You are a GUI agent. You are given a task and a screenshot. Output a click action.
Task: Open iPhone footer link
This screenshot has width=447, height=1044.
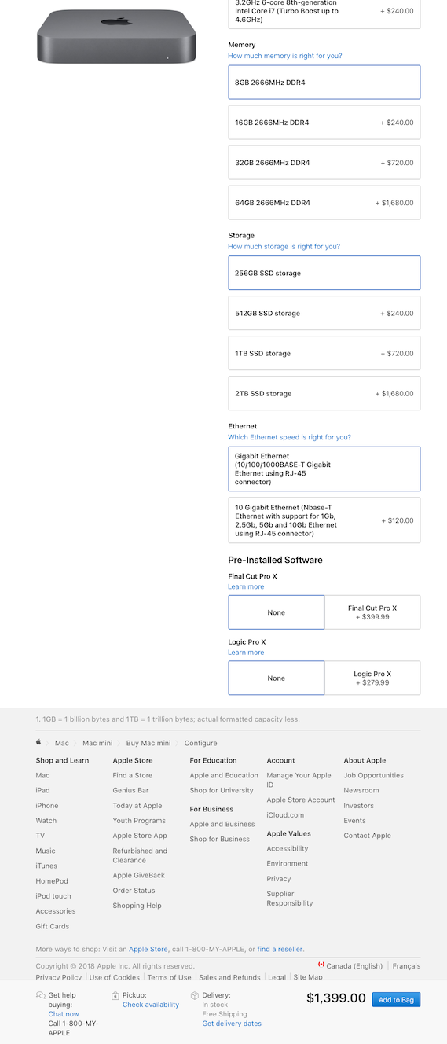coord(47,805)
